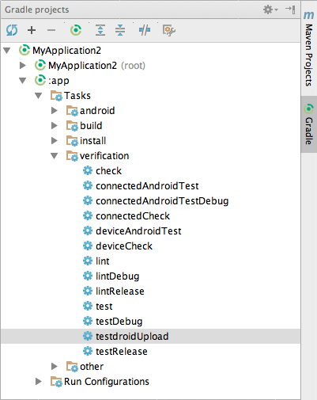Select lintDebug task label
This screenshot has width=317, height=400.
118,276
